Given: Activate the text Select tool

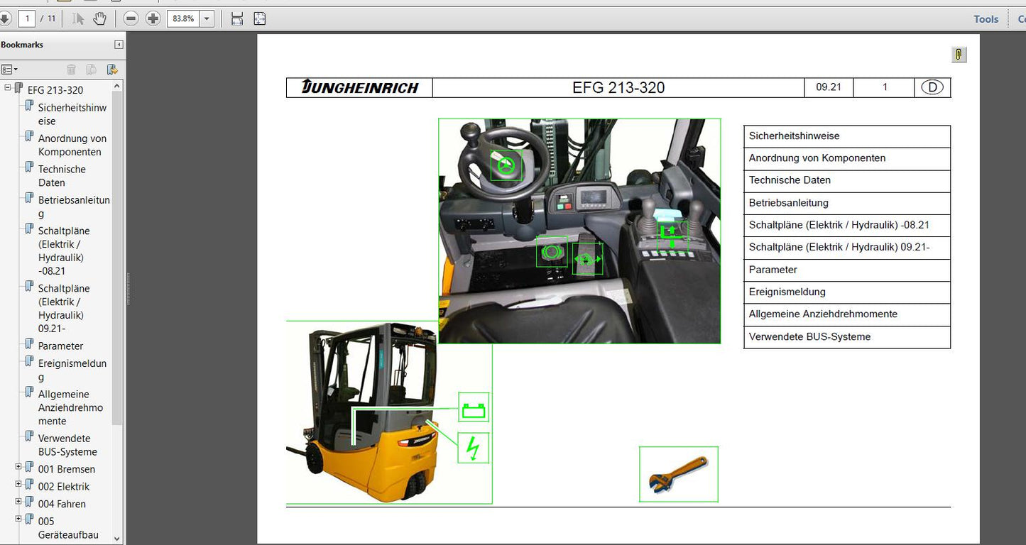Looking at the screenshot, I should coord(79,18).
